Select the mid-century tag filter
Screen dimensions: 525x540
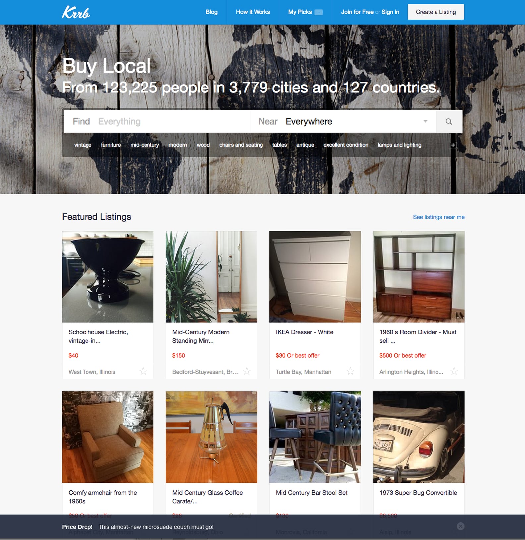click(145, 145)
